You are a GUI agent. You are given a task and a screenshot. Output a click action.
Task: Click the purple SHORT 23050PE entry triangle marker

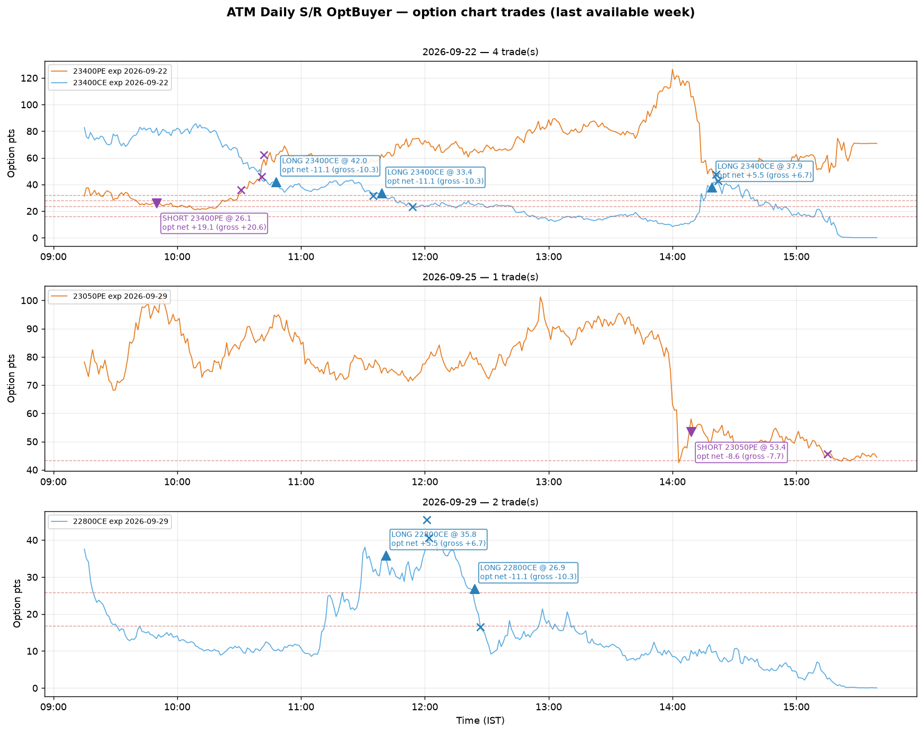point(691,432)
